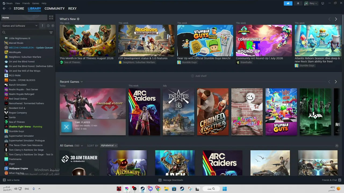This screenshot has width=344, height=193.
Task: Open 3D Aim Trainer in All Games
Action: 79,163
